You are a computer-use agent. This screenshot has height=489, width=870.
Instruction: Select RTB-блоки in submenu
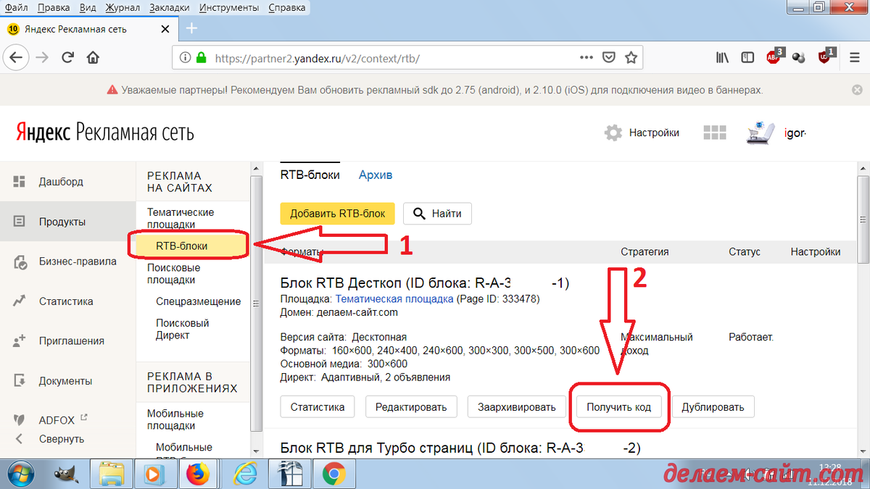[182, 246]
